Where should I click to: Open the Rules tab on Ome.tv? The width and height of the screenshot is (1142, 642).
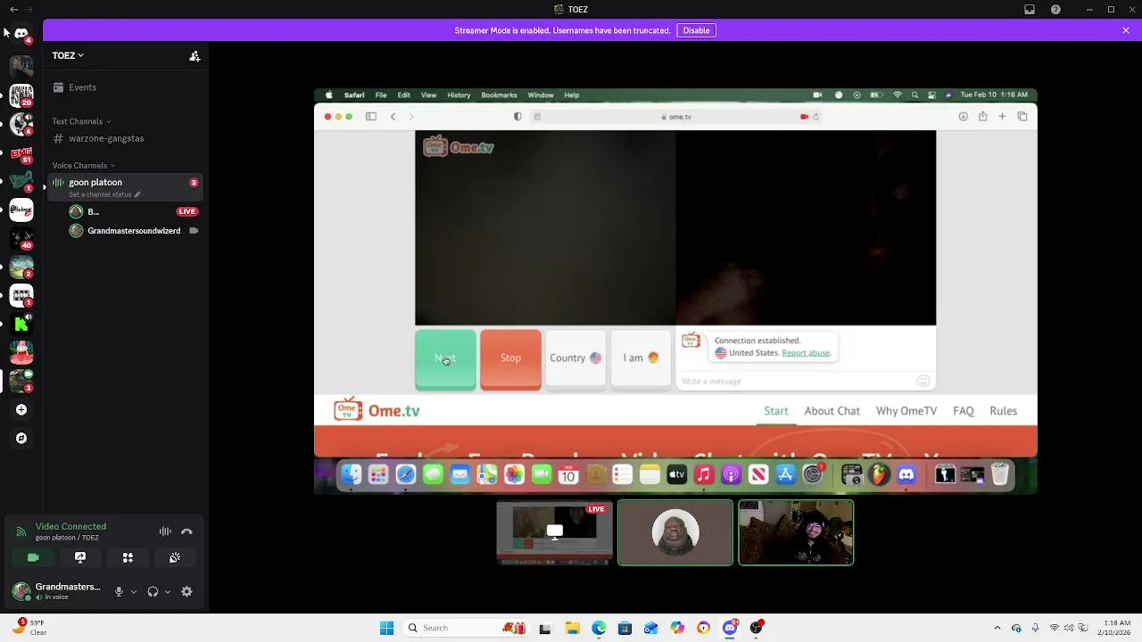point(1004,411)
